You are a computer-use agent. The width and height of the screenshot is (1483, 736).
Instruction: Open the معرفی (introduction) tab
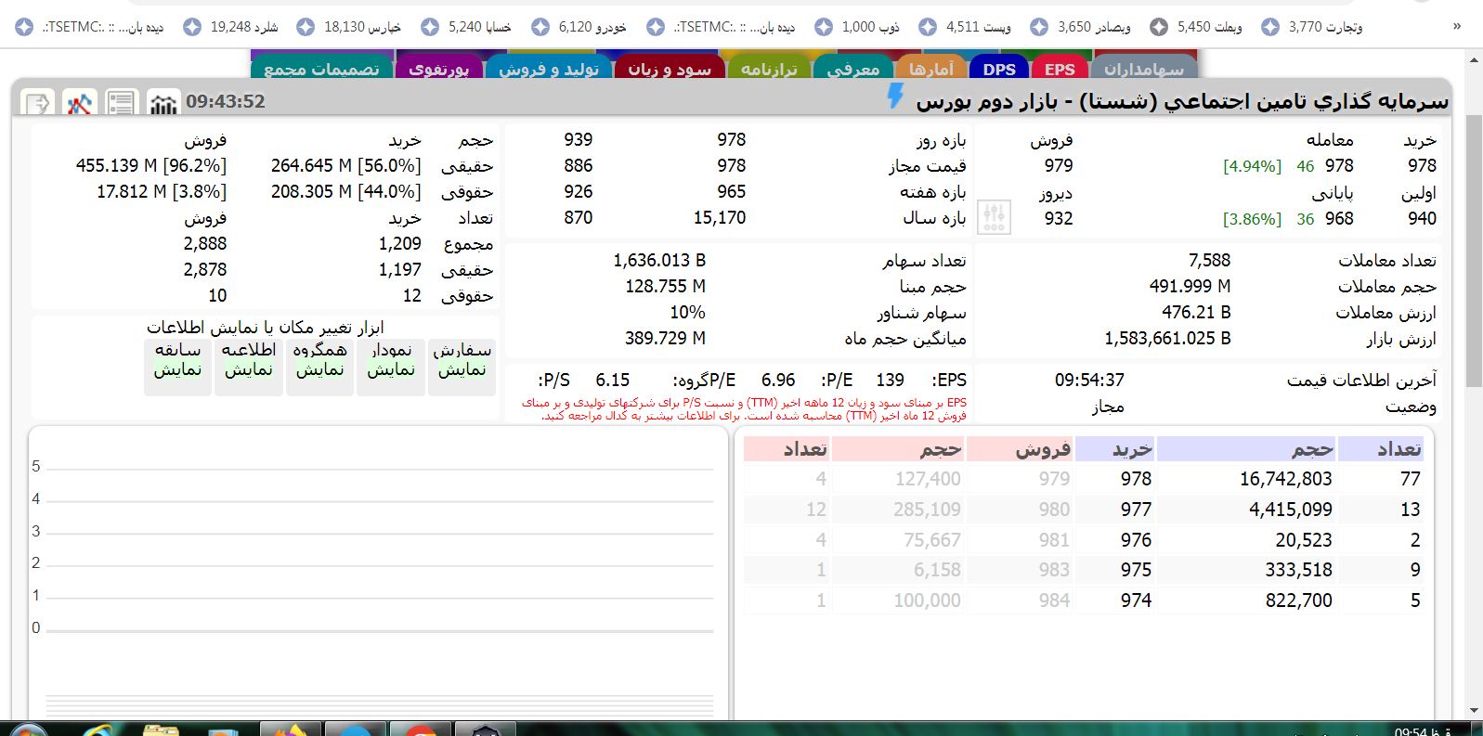point(852,69)
